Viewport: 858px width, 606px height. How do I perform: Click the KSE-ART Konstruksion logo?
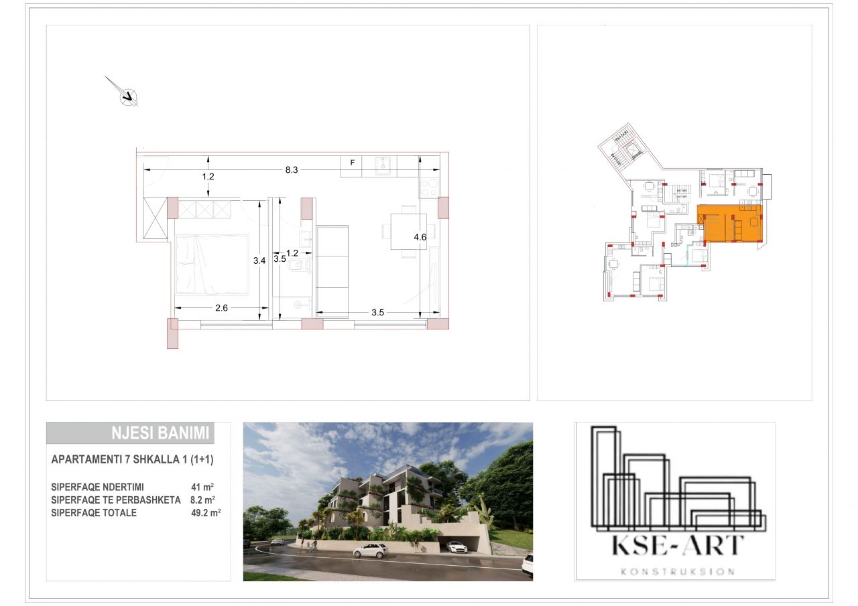pos(675,501)
